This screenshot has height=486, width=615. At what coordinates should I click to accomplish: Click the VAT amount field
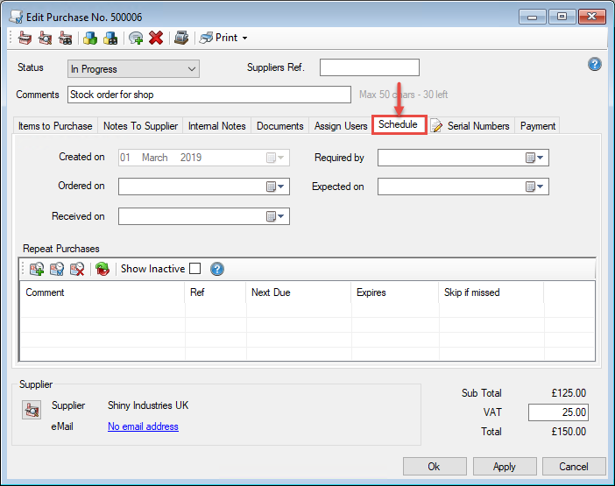tap(557, 412)
